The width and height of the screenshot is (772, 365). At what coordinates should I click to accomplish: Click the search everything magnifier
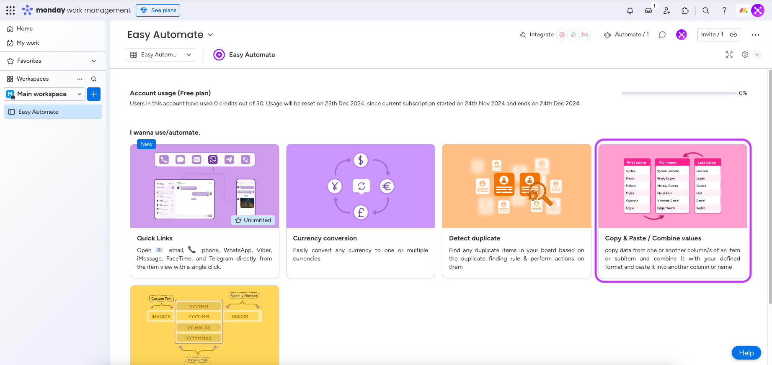click(x=705, y=10)
